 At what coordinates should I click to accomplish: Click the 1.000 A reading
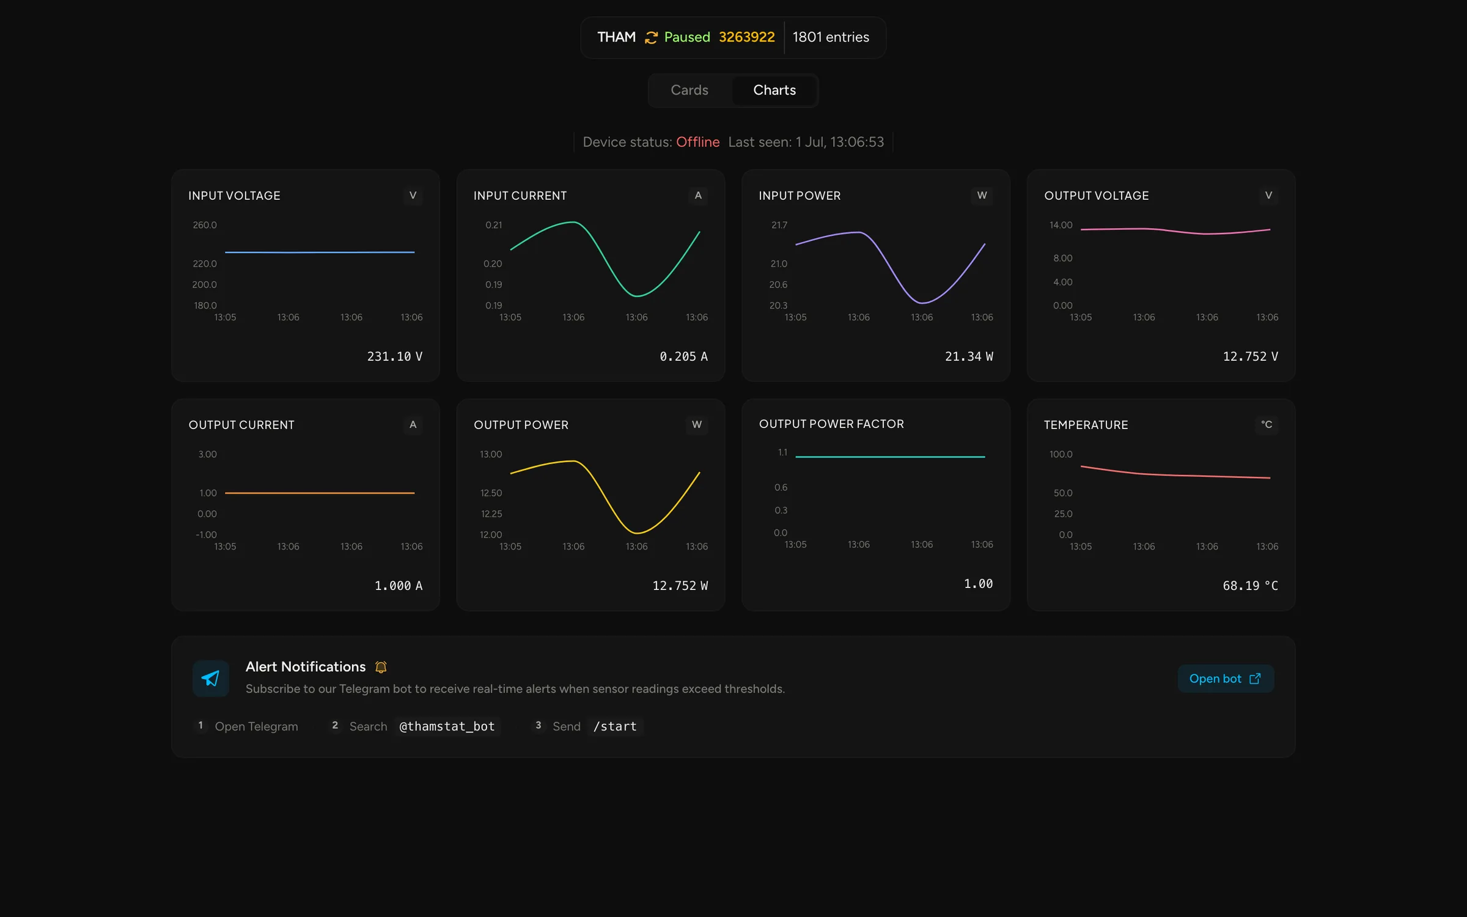(x=399, y=586)
